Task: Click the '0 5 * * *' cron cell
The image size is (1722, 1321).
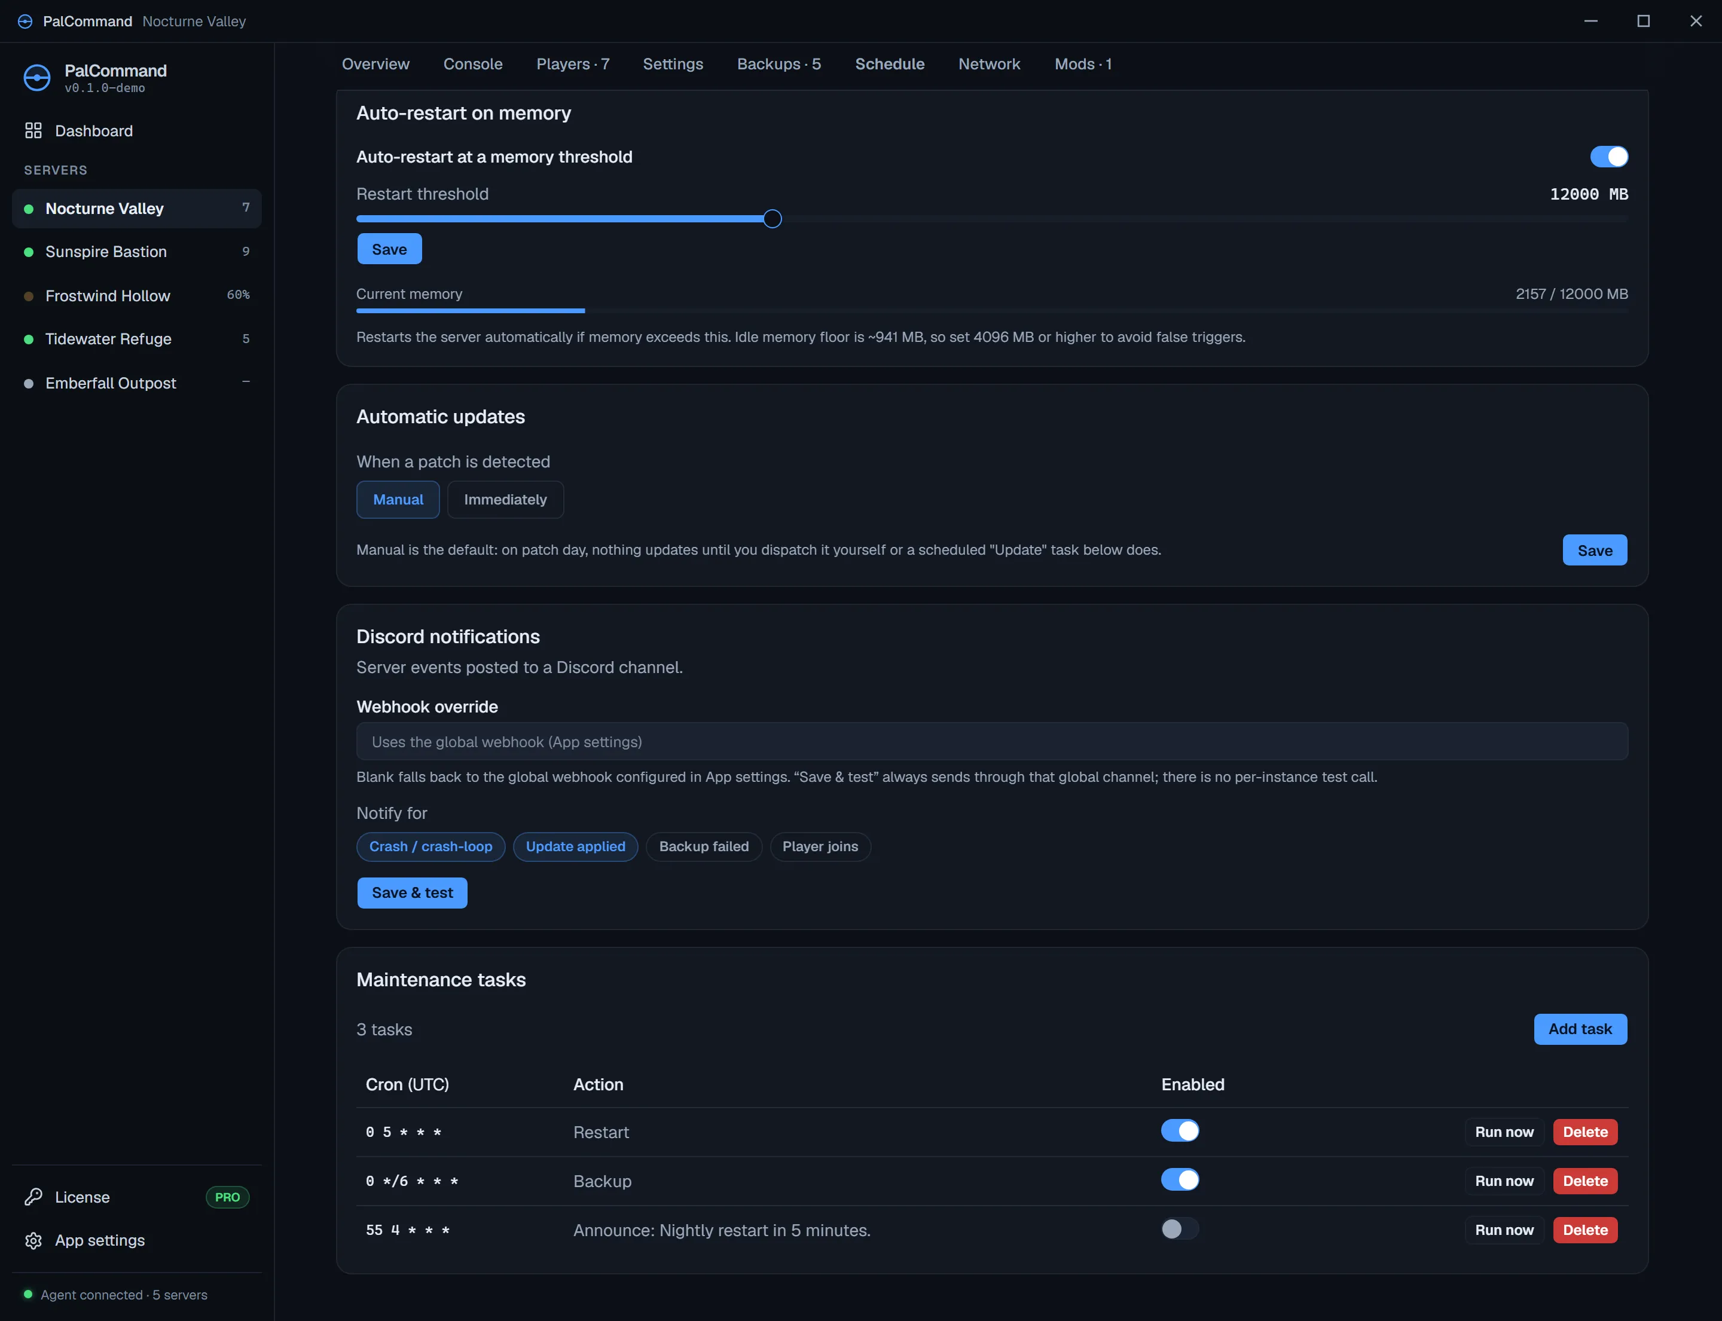Action: click(x=404, y=1132)
